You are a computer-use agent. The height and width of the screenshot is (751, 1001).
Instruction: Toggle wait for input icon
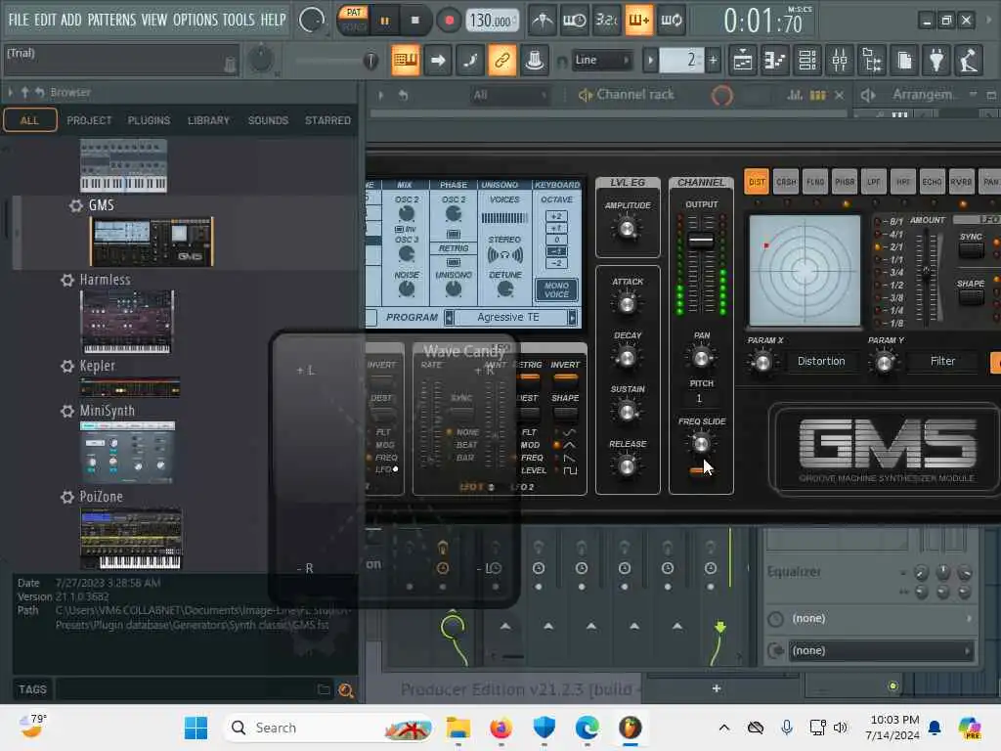[574, 21]
